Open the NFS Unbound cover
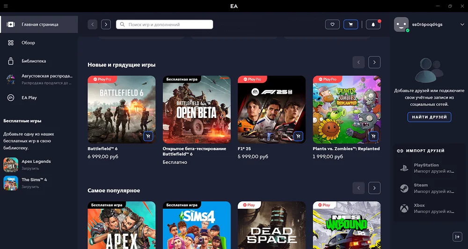Viewport: 468px width, 249px height. [x=347, y=225]
